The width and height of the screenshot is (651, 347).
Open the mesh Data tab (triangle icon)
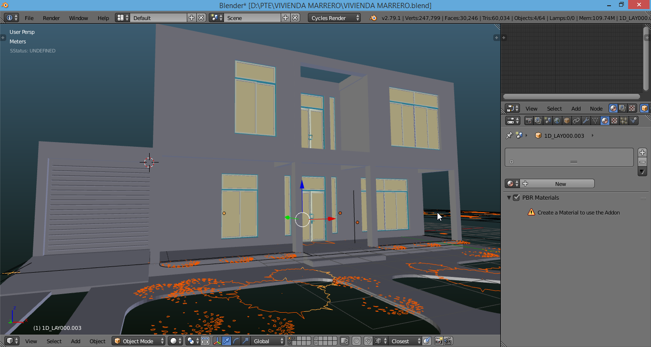tap(595, 121)
